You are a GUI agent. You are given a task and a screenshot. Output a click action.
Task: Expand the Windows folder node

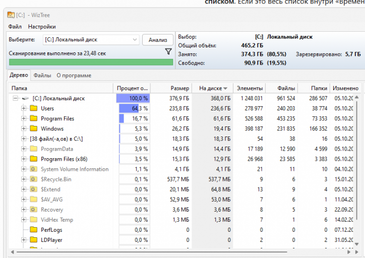[x=24, y=128]
